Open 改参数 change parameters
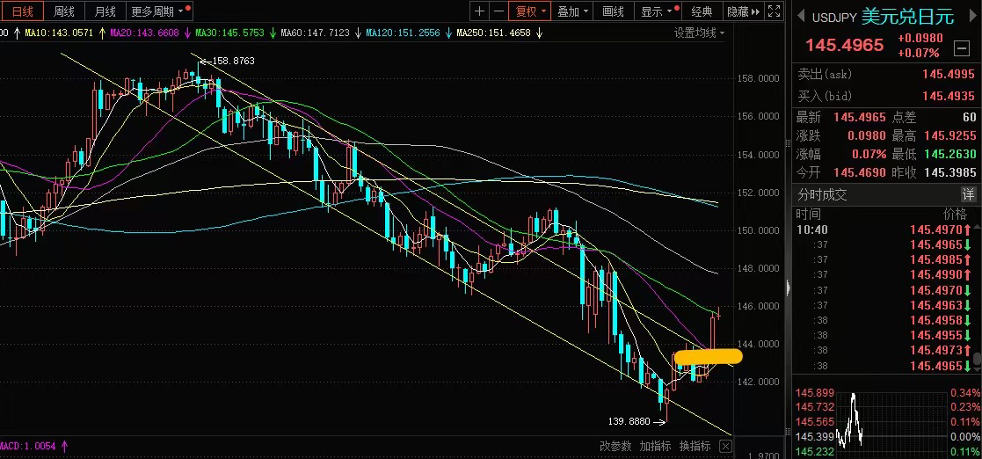 (615, 447)
